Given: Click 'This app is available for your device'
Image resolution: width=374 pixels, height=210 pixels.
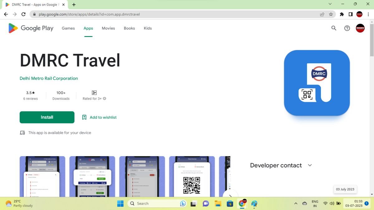Looking at the screenshot, I should 60,133.
